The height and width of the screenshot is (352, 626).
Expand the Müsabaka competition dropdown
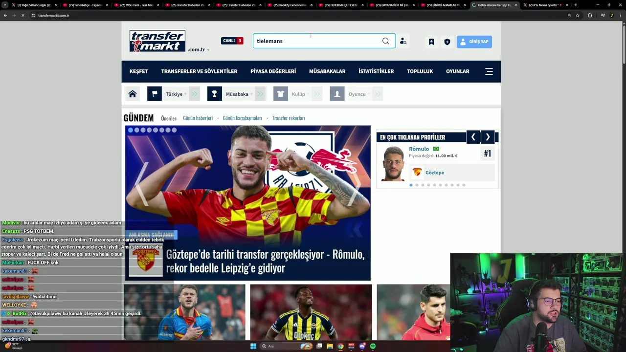[x=238, y=94]
